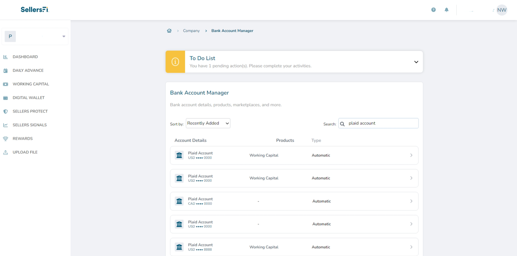Click the Working Capital cash icon

click(x=5, y=84)
